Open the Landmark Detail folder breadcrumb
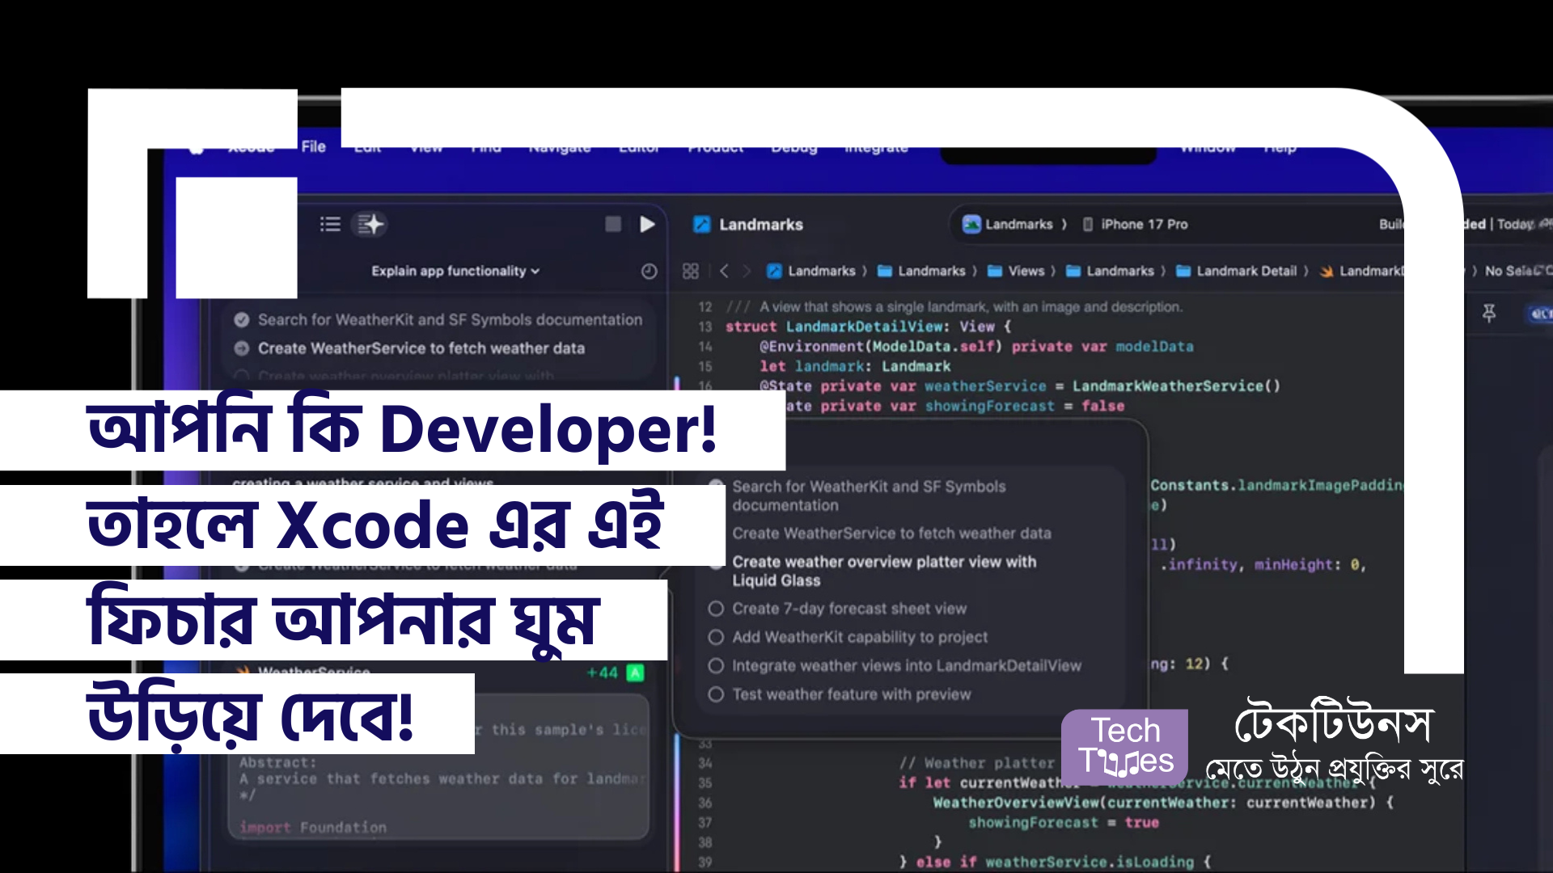Screen dimensions: 1553x873 coord(1236,271)
